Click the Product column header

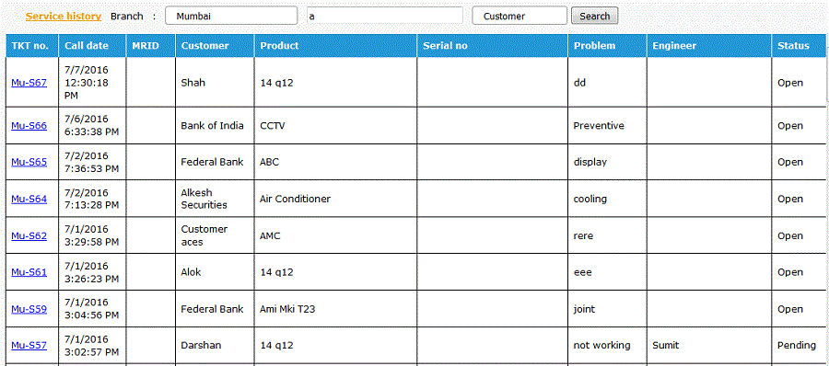click(x=335, y=45)
